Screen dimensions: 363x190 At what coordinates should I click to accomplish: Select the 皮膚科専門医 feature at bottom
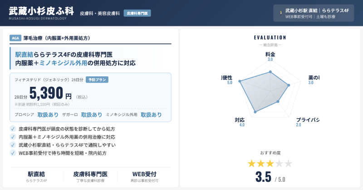(x=90, y=177)
